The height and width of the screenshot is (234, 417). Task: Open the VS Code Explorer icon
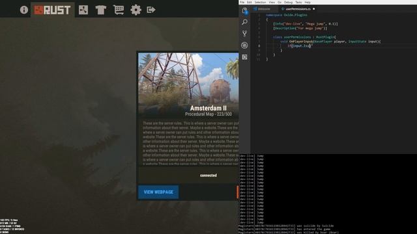click(244, 10)
